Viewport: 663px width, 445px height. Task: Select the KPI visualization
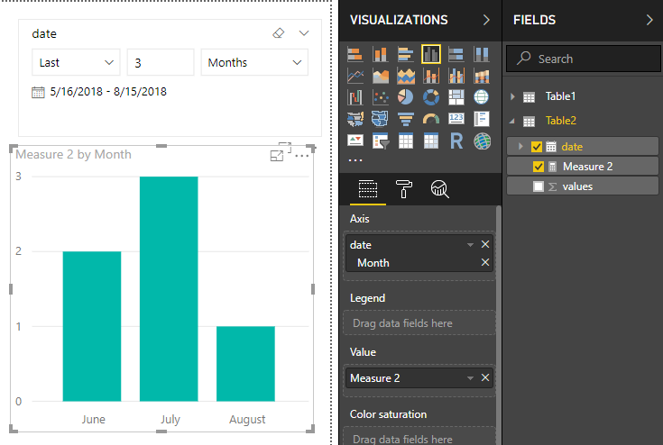(x=355, y=141)
